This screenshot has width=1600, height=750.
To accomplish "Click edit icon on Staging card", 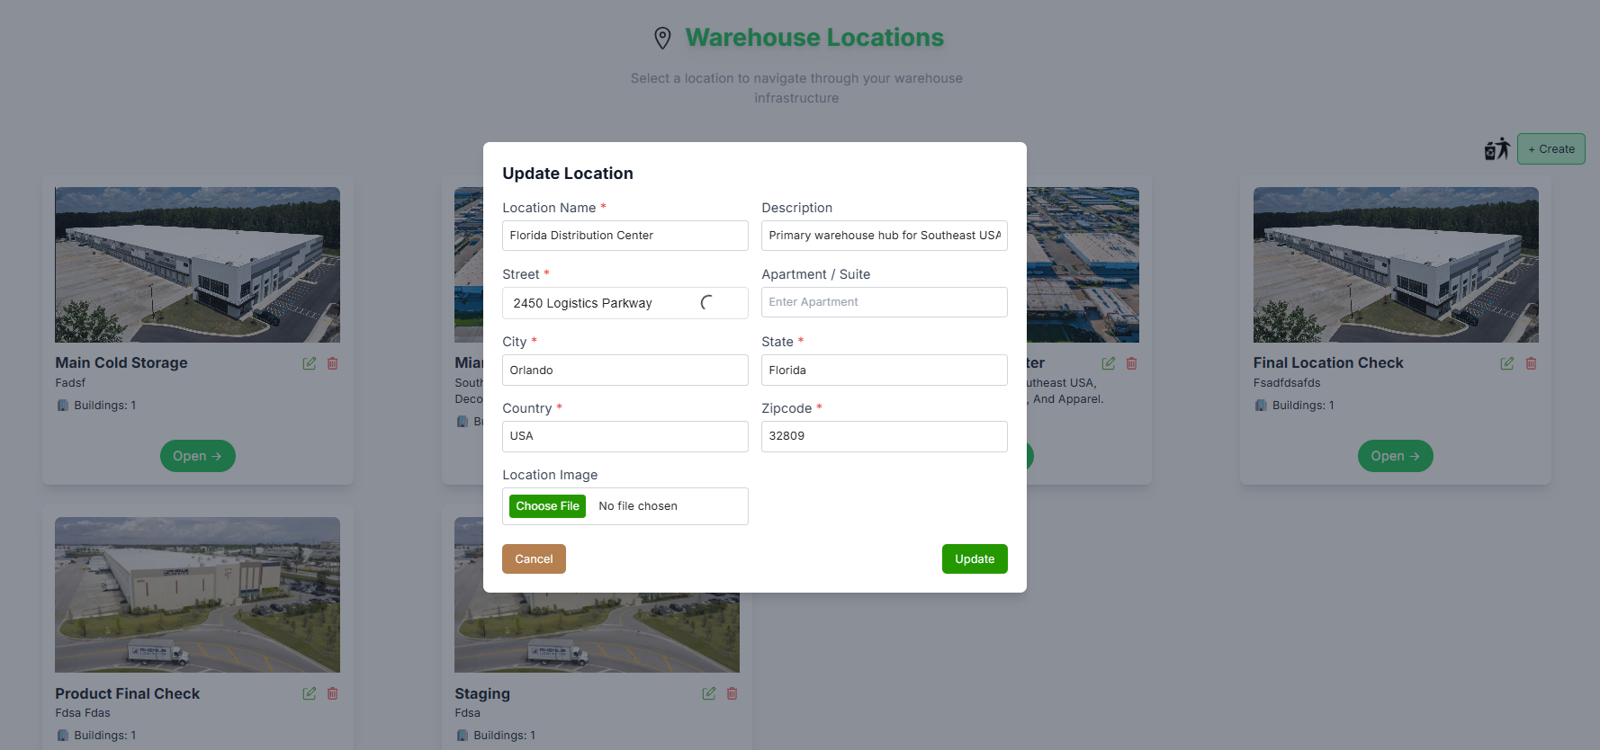I will click(x=709, y=693).
